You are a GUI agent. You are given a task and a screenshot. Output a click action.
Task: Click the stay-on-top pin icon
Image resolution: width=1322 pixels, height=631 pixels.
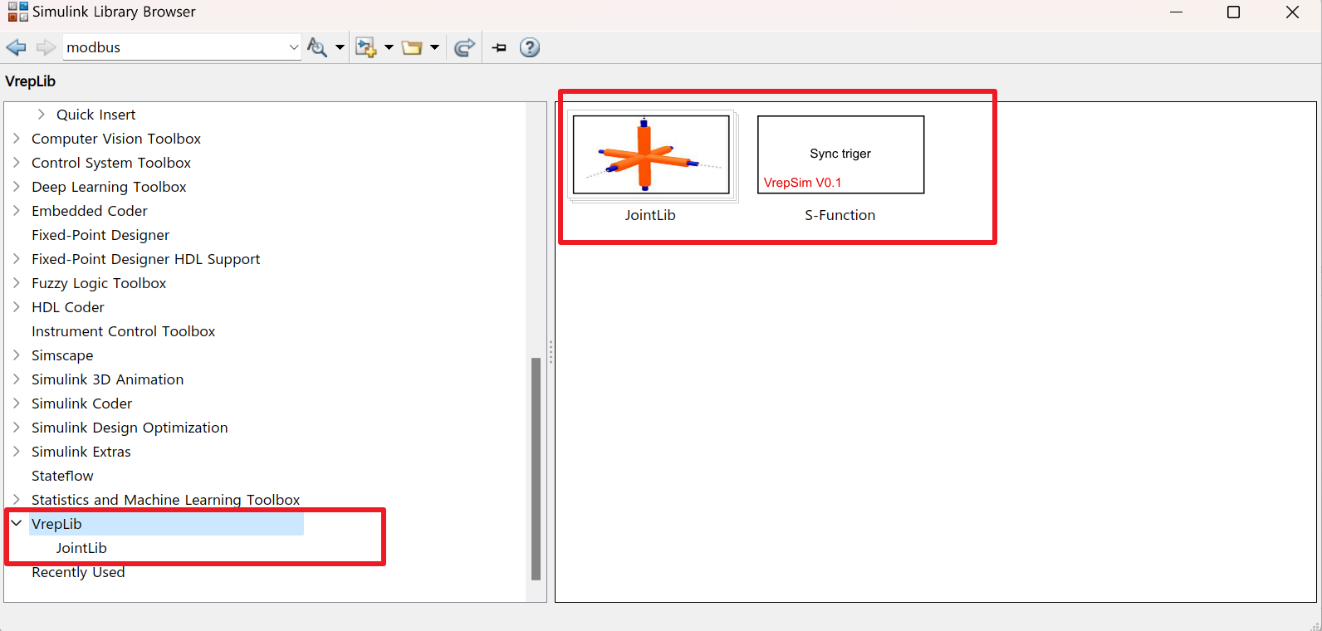tap(499, 47)
